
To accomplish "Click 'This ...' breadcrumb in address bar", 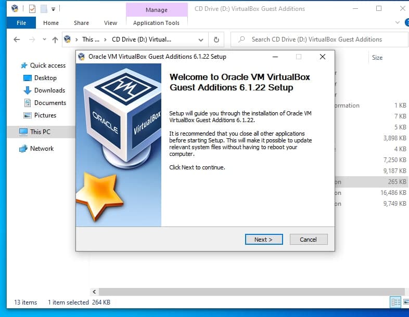I will click(x=91, y=39).
